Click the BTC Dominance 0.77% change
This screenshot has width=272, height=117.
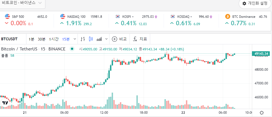click(238, 23)
